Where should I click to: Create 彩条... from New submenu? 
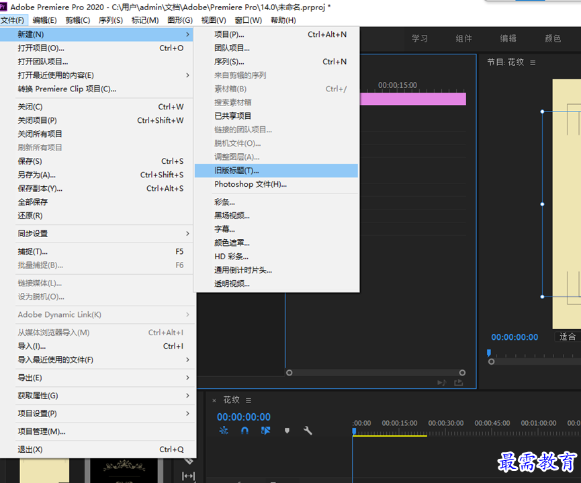[277, 202]
